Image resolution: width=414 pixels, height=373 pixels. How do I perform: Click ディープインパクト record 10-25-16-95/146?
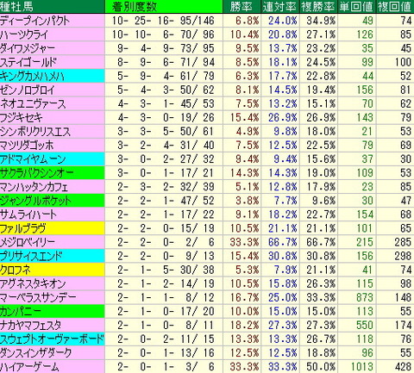click(x=163, y=21)
